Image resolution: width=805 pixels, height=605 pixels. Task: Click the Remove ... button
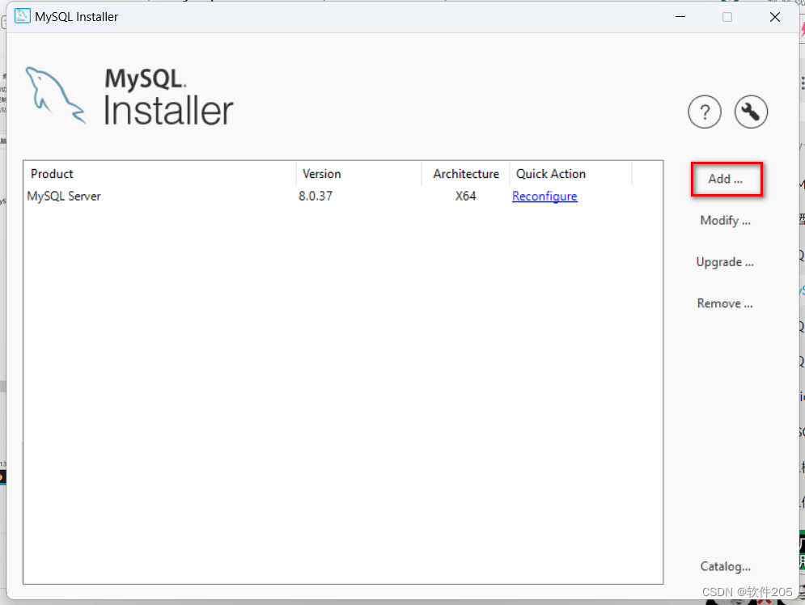725,304
